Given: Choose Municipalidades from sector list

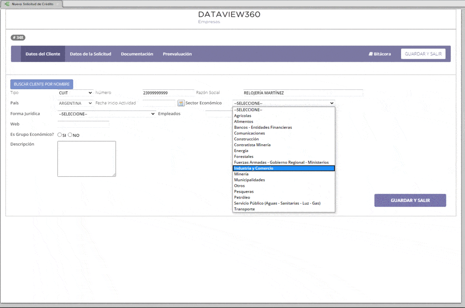Looking at the screenshot, I should point(284,180).
